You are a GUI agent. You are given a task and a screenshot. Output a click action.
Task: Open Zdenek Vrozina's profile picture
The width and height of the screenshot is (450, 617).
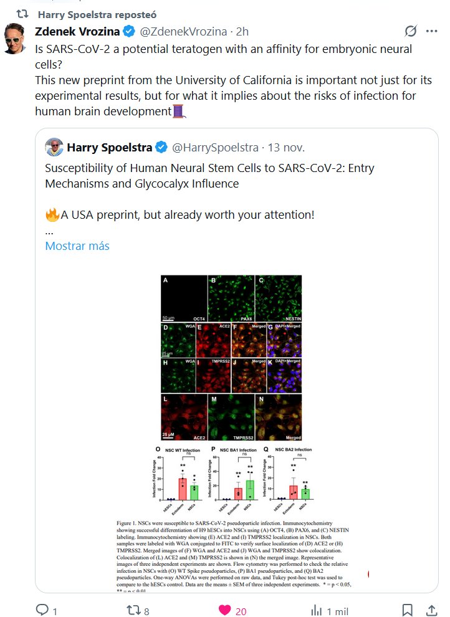(x=15, y=39)
